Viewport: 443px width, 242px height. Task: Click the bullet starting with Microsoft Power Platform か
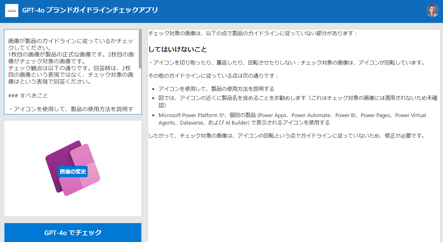[292, 119]
